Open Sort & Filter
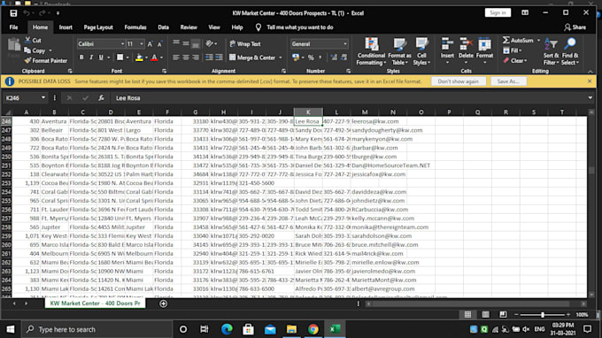Image resolution: width=602 pixels, height=338 pixels. [551, 51]
